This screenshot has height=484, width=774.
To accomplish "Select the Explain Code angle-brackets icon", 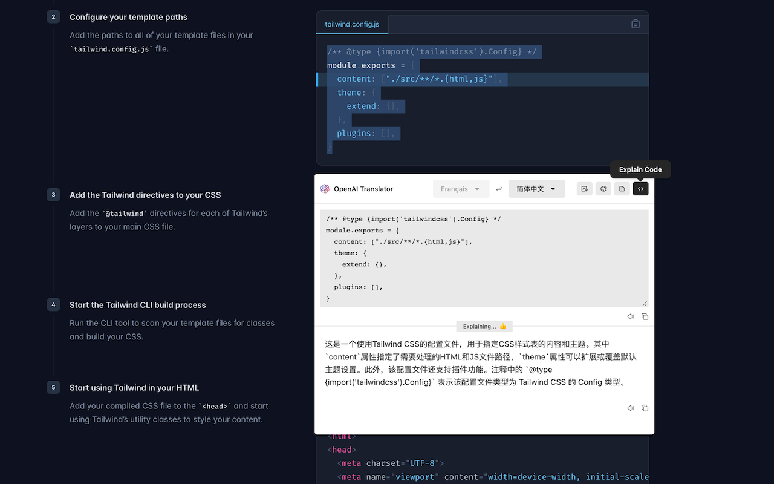I will pos(640,189).
